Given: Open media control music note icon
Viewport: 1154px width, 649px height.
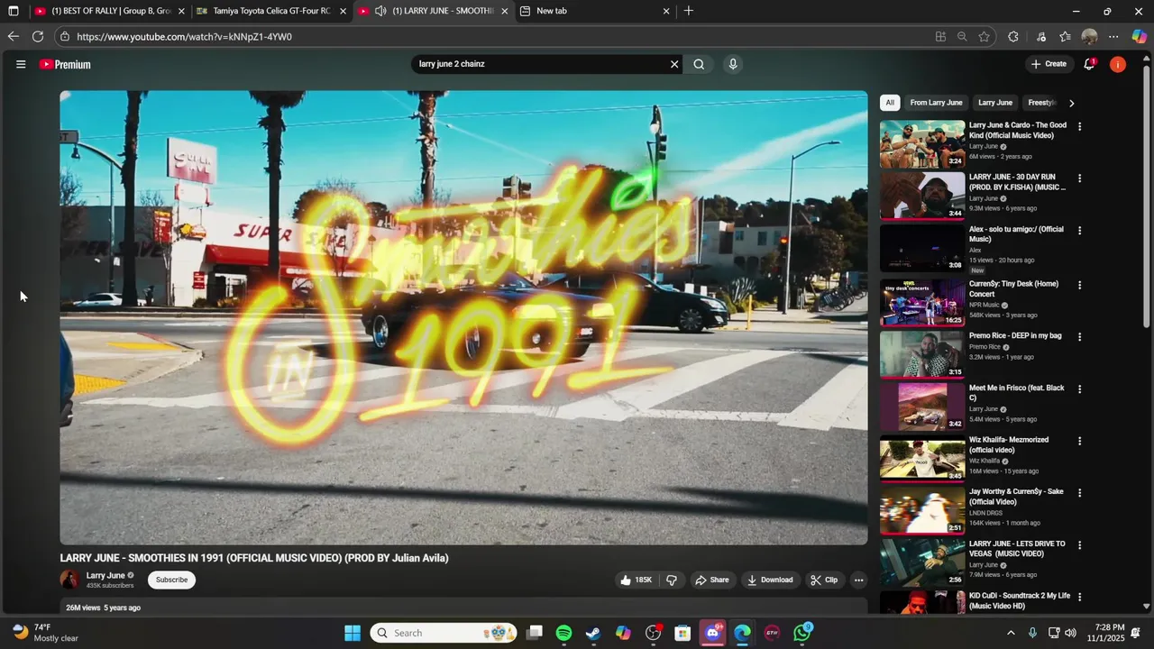Looking at the screenshot, I should tap(1041, 37).
